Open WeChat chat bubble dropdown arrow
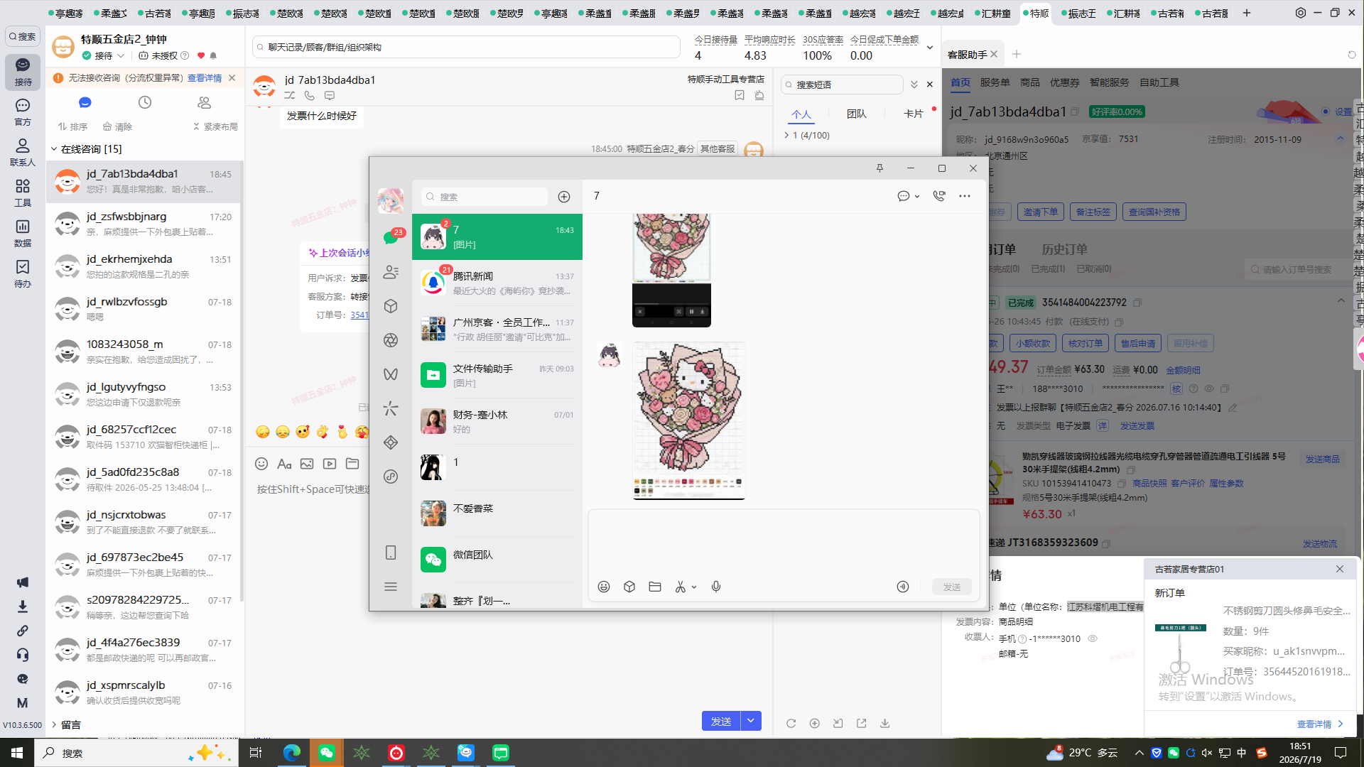This screenshot has width=1364, height=767. click(917, 197)
